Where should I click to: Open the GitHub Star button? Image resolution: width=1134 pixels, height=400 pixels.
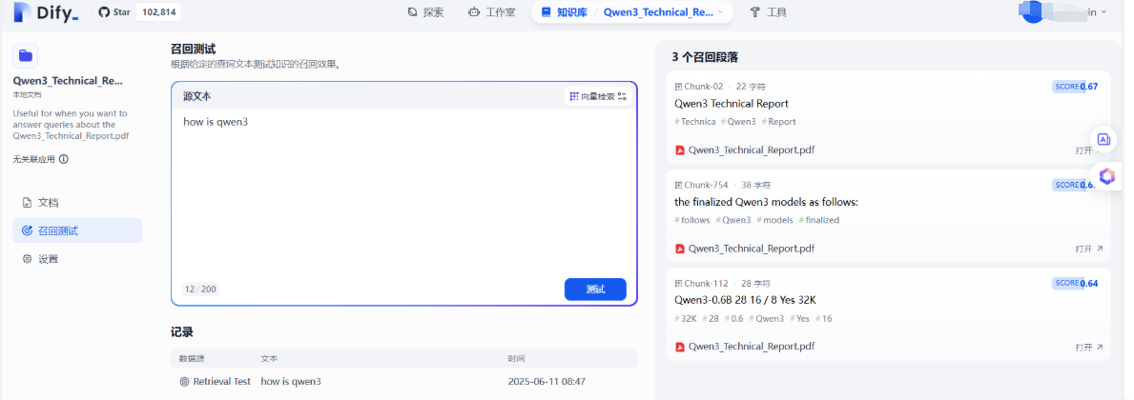click(x=114, y=12)
